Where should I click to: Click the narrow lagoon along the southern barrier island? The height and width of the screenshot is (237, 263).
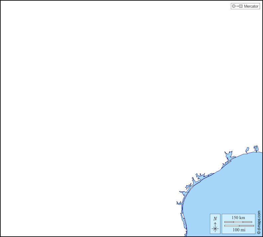(182, 218)
